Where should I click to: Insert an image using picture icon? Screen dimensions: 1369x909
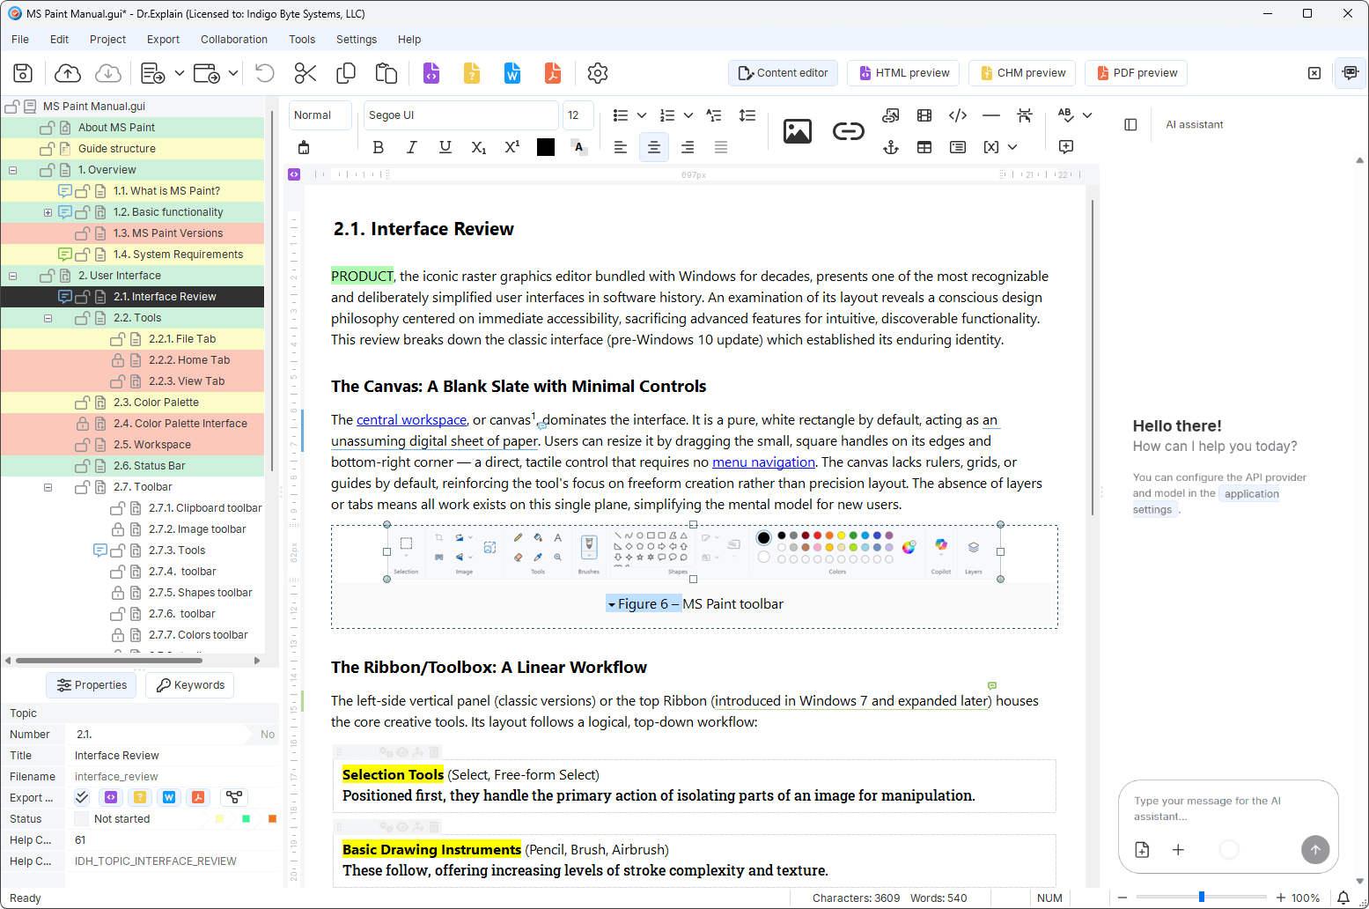click(798, 131)
